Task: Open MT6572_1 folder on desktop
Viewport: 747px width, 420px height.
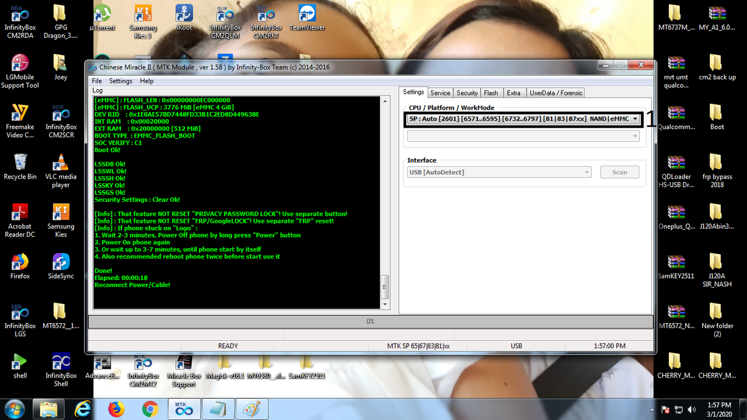Action: click(61, 316)
